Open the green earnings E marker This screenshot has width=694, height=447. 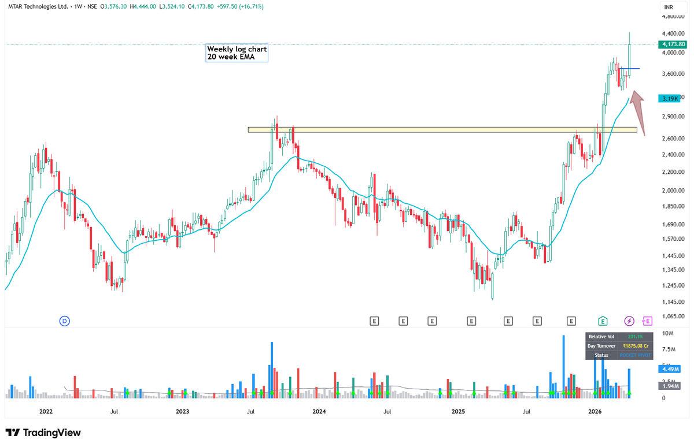click(603, 321)
